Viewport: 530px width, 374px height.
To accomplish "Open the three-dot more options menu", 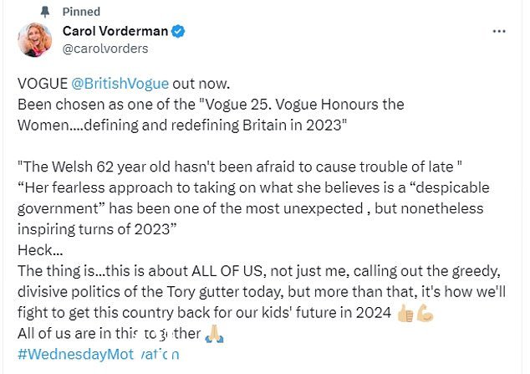I will click(x=499, y=32).
